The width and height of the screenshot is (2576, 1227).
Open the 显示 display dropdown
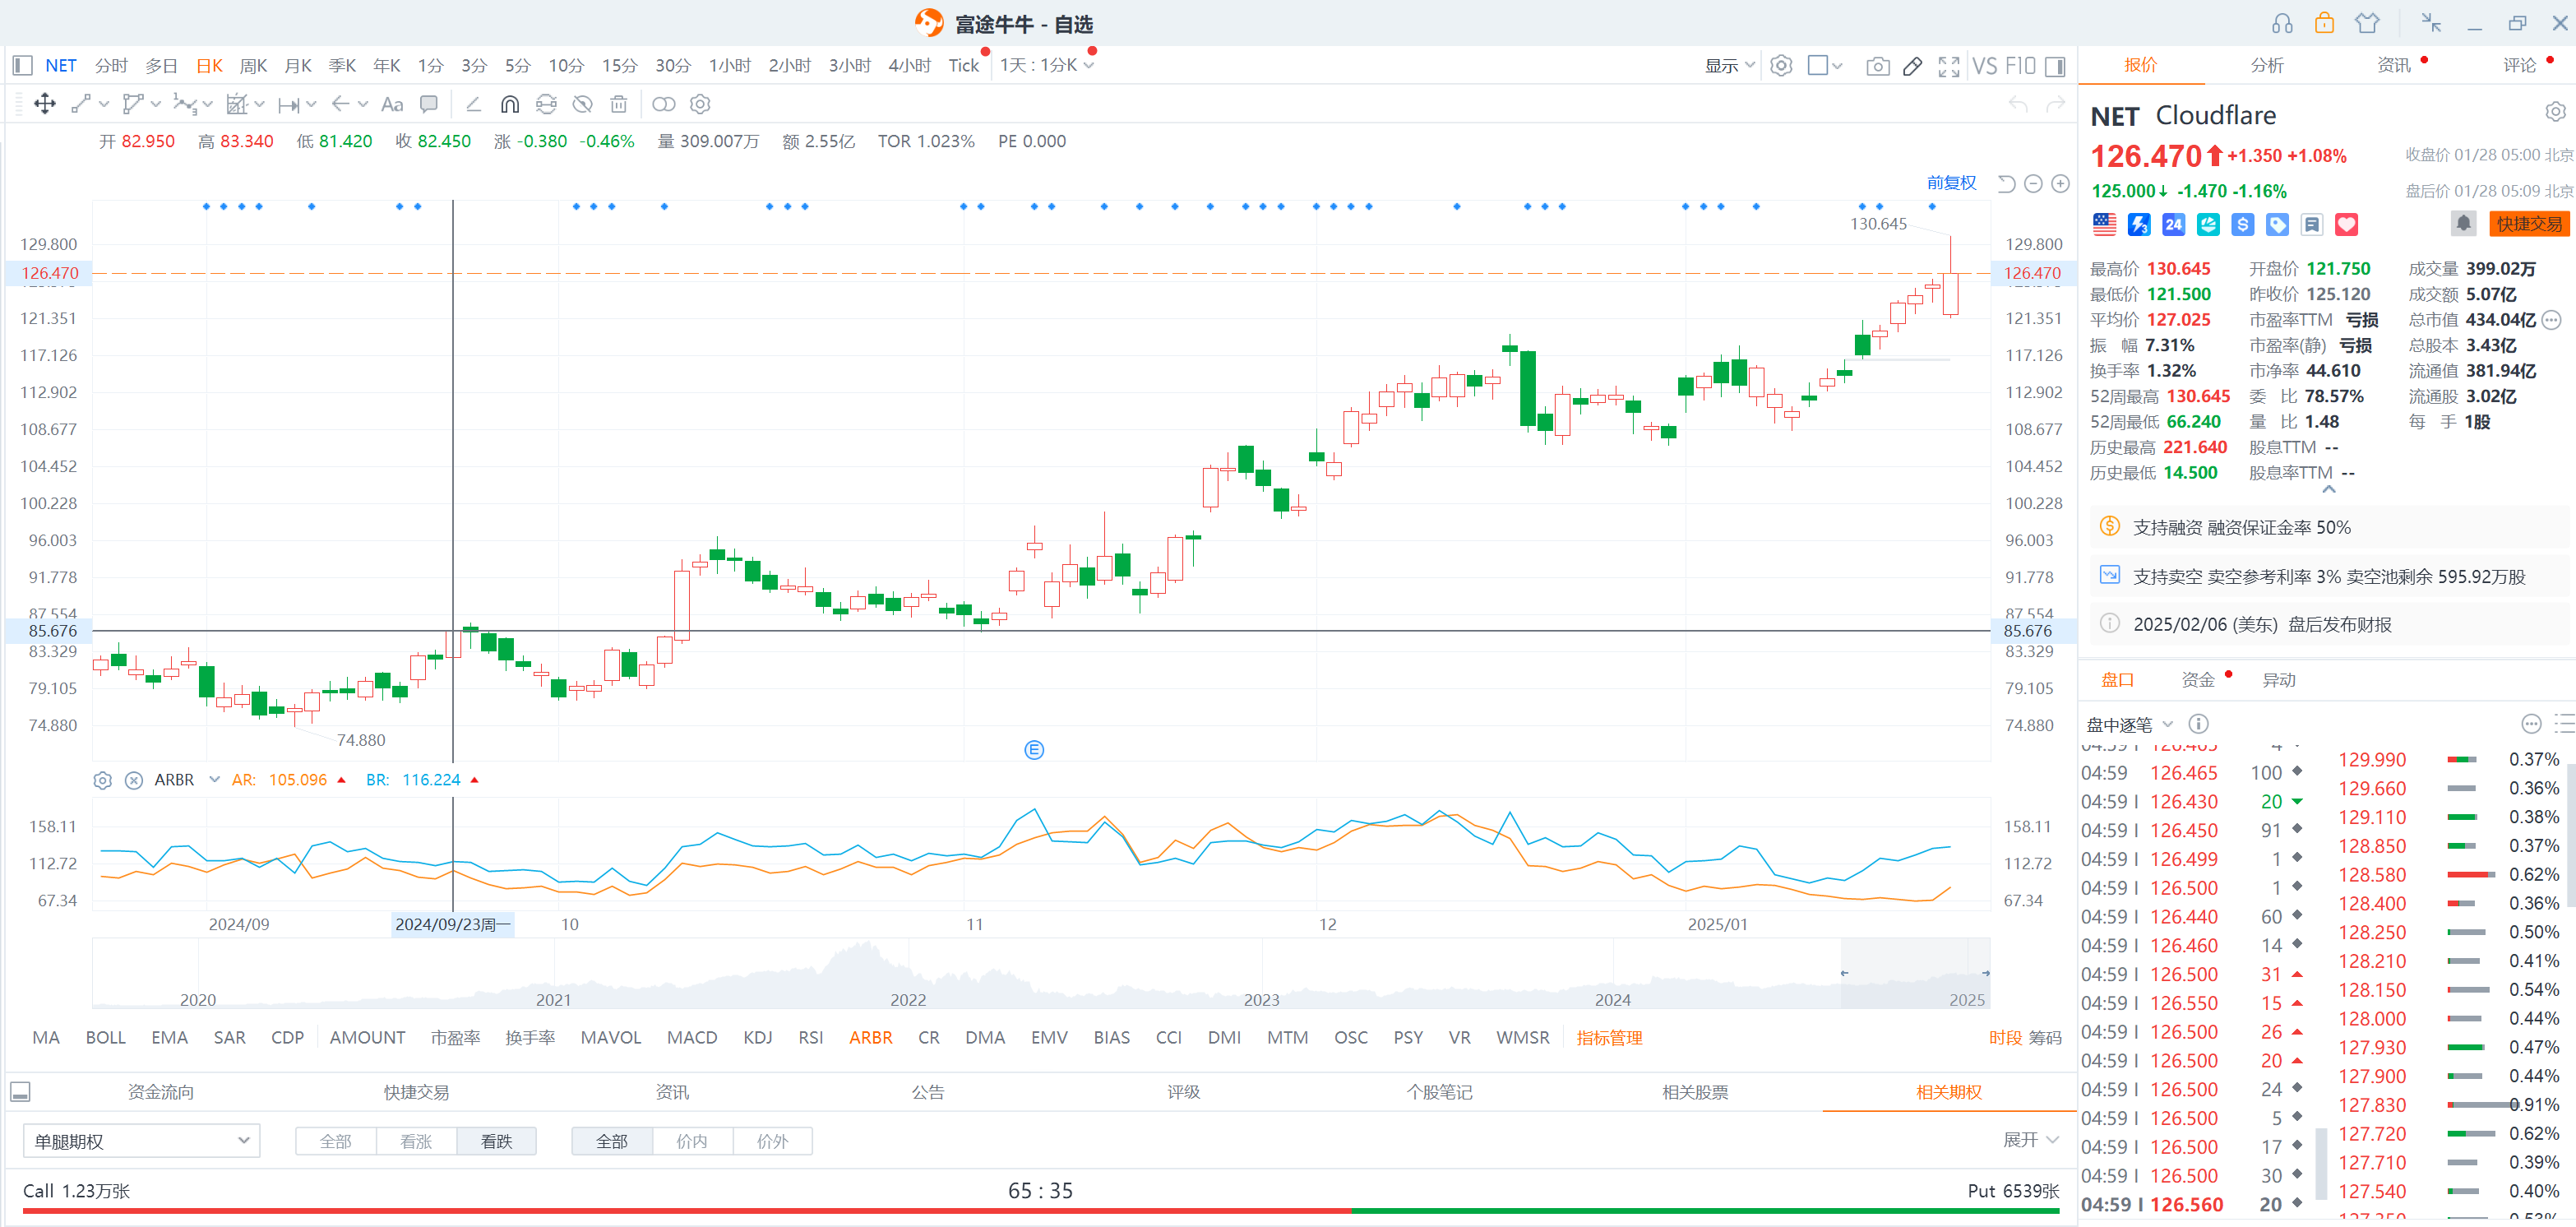tap(1729, 66)
